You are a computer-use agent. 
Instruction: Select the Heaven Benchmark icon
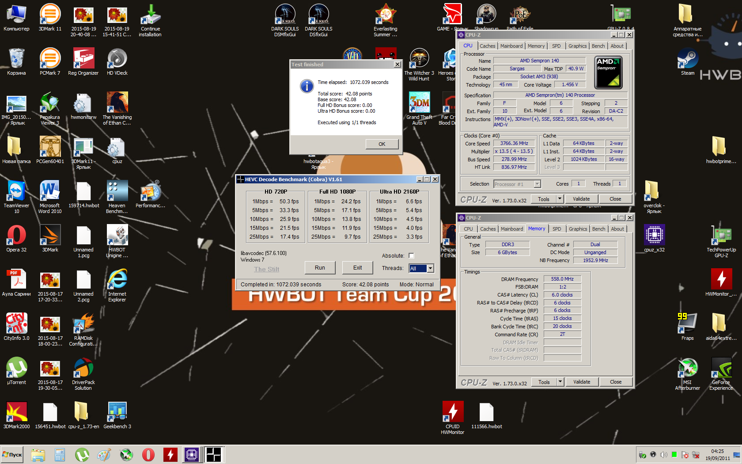117,197
